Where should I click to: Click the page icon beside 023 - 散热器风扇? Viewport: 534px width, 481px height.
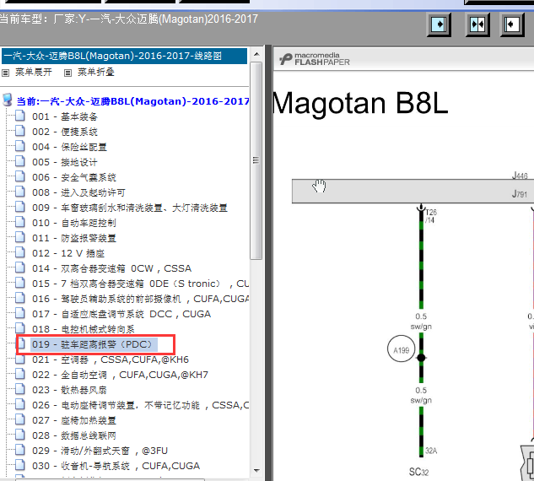click(20, 389)
